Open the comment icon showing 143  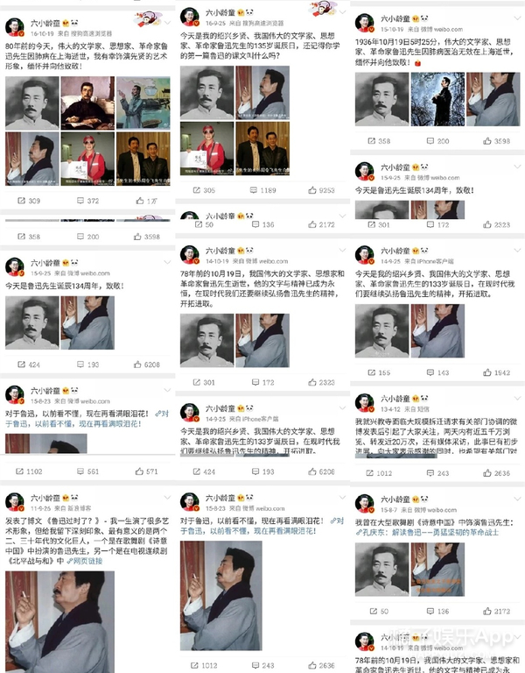click(430, 372)
